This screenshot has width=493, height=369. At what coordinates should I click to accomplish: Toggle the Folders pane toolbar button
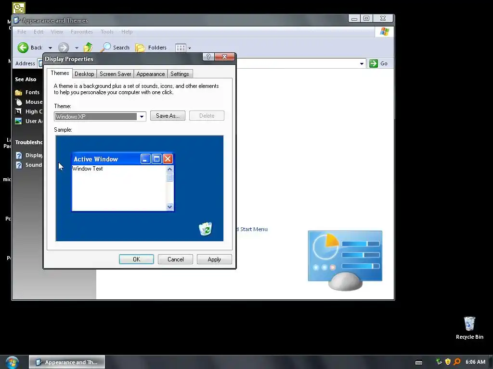tap(151, 48)
